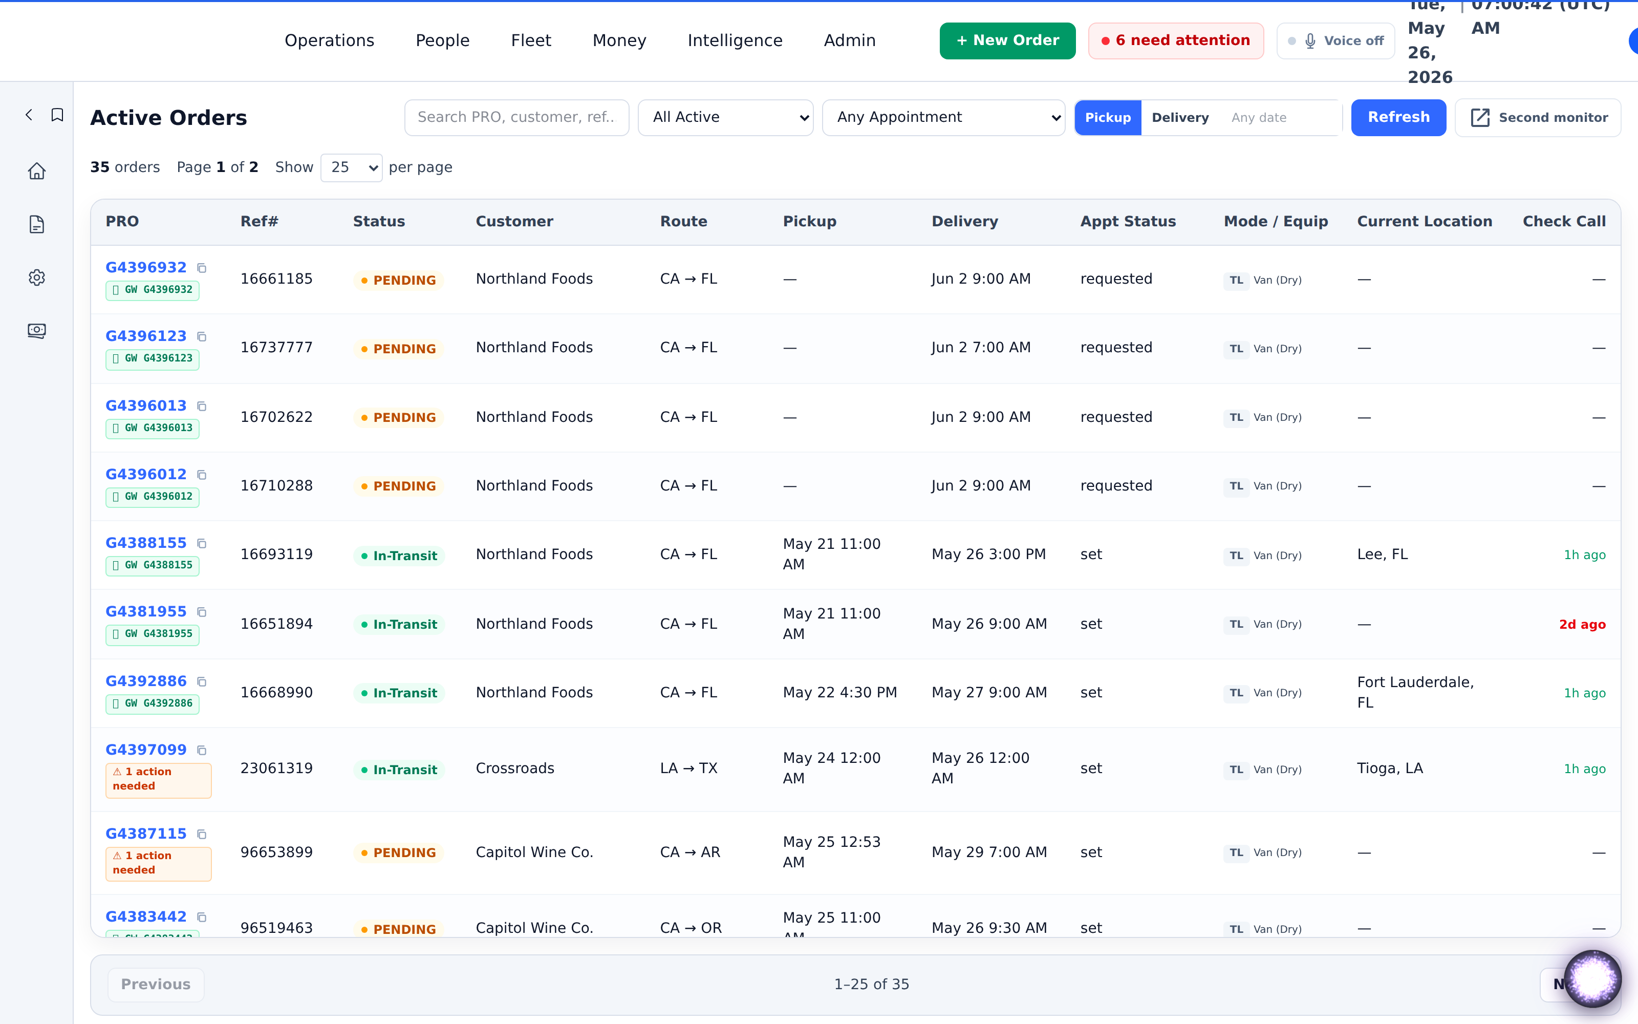The width and height of the screenshot is (1638, 1024).
Task: Copy PRO number G4396932
Action: click(202, 267)
